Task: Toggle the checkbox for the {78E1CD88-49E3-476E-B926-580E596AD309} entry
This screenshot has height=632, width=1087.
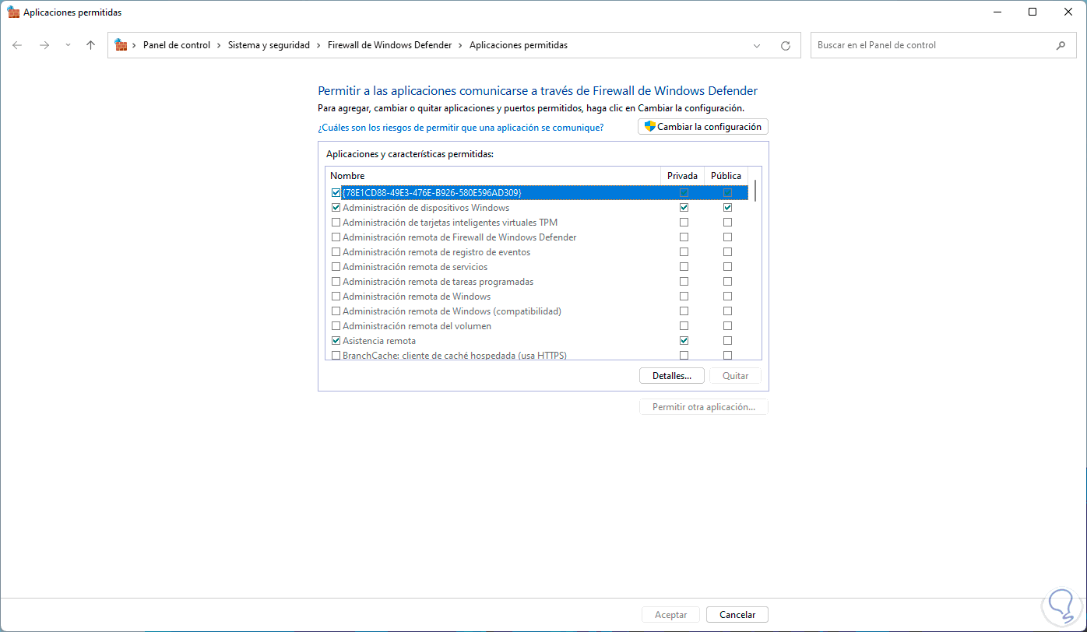Action: click(336, 192)
